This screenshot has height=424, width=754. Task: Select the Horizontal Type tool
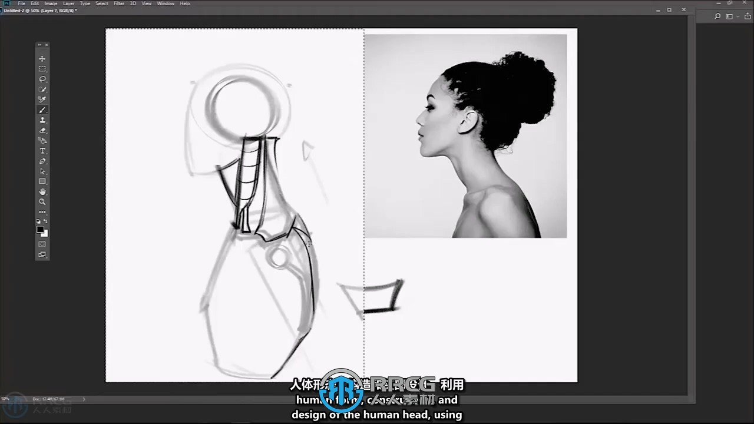coord(42,151)
